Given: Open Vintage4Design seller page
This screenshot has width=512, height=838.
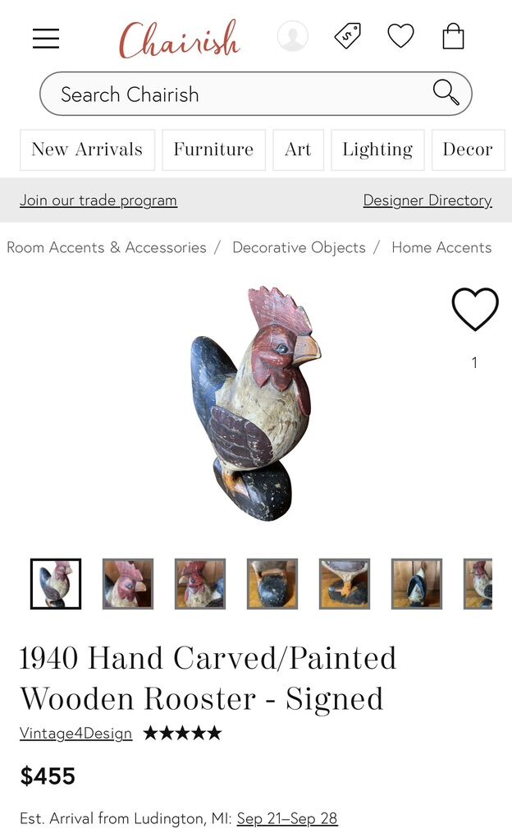Looking at the screenshot, I should (75, 733).
